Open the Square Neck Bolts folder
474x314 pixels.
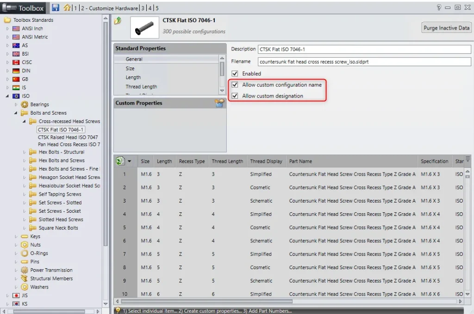coord(58,228)
